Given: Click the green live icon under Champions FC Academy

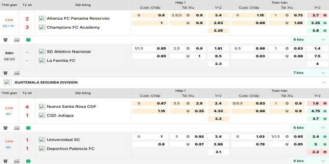Looking at the screenshot, I should pos(28,40).
